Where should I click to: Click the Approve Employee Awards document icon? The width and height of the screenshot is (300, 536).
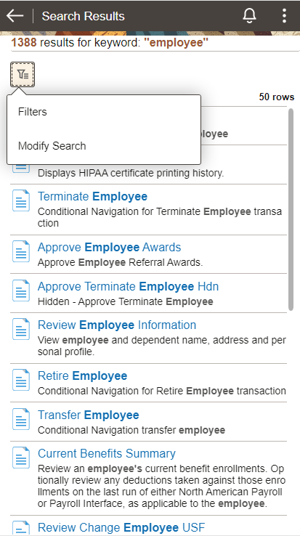click(x=21, y=251)
